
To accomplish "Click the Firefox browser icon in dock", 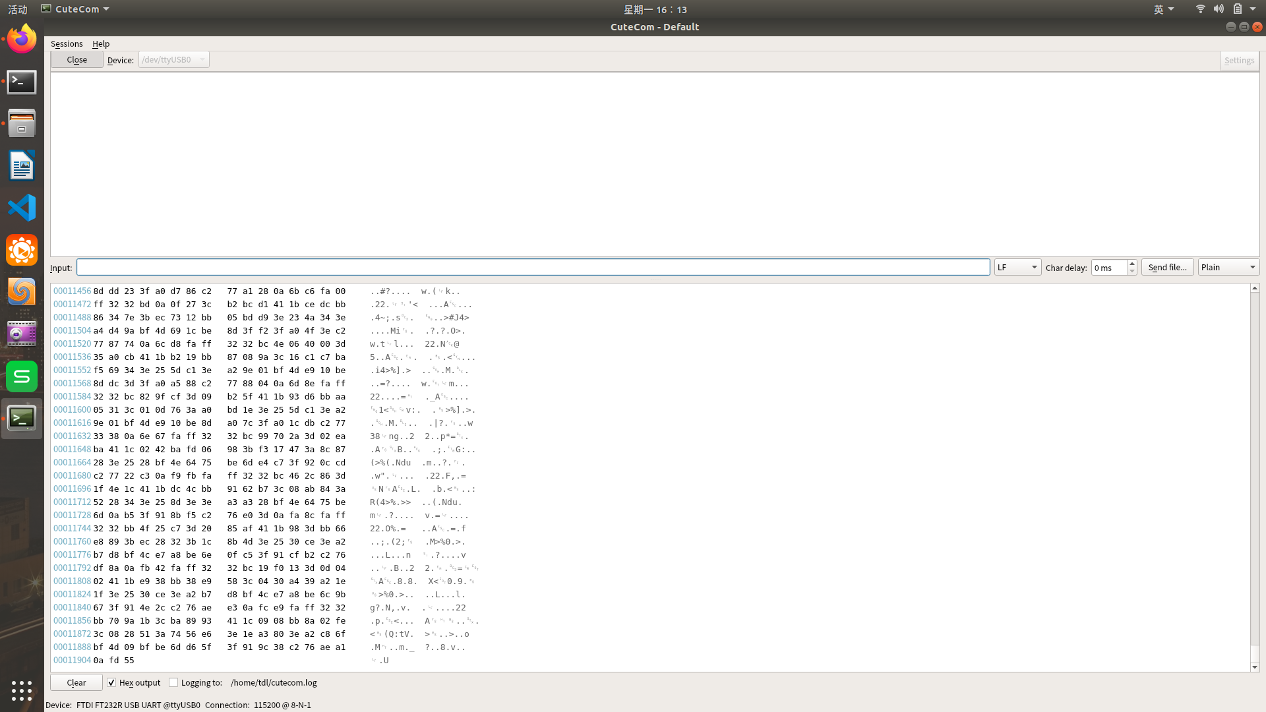I will pos(22,39).
